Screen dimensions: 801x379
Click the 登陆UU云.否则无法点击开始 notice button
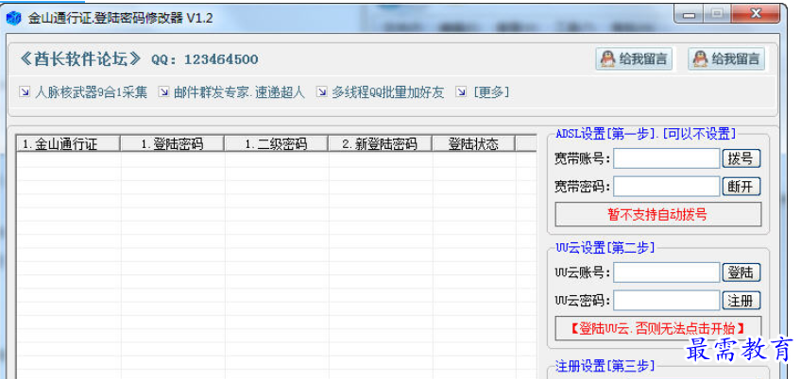658,328
